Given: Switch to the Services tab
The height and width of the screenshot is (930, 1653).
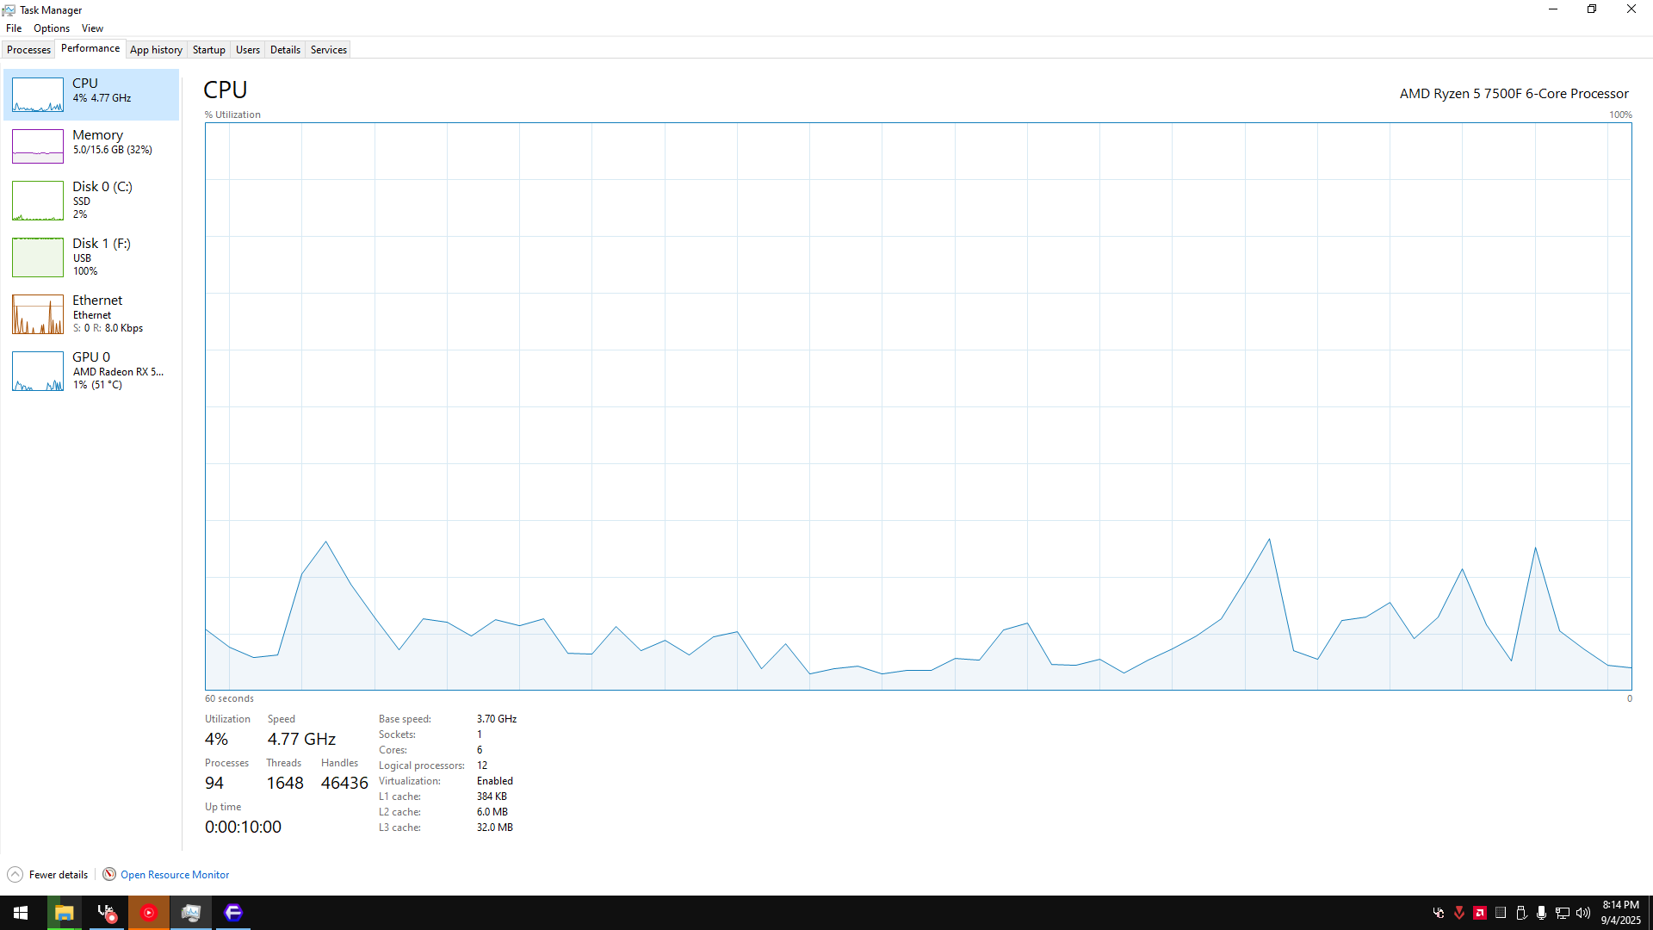Looking at the screenshot, I should tap(329, 50).
